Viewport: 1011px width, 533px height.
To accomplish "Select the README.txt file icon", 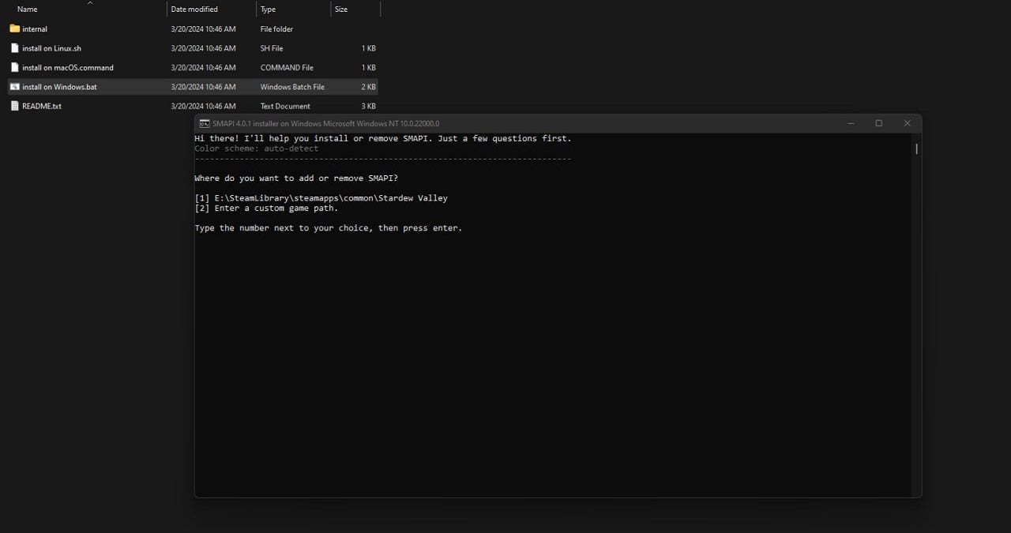I will tap(14, 106).
